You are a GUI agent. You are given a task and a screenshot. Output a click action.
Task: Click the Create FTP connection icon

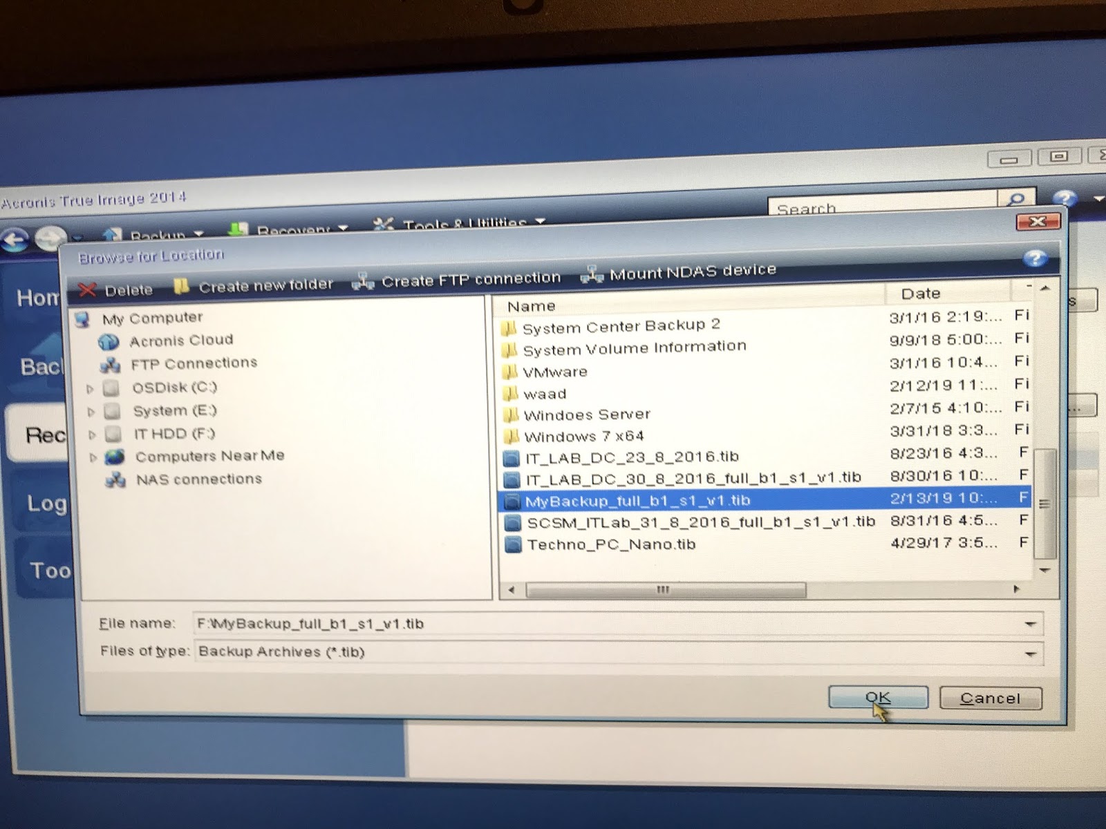point(363,282)
